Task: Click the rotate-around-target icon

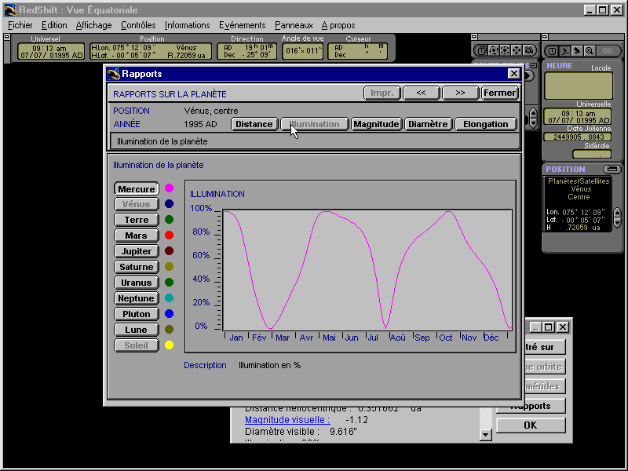Action: (494, 50)
